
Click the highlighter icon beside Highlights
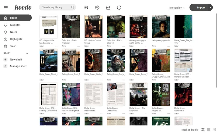click(6, 39)
